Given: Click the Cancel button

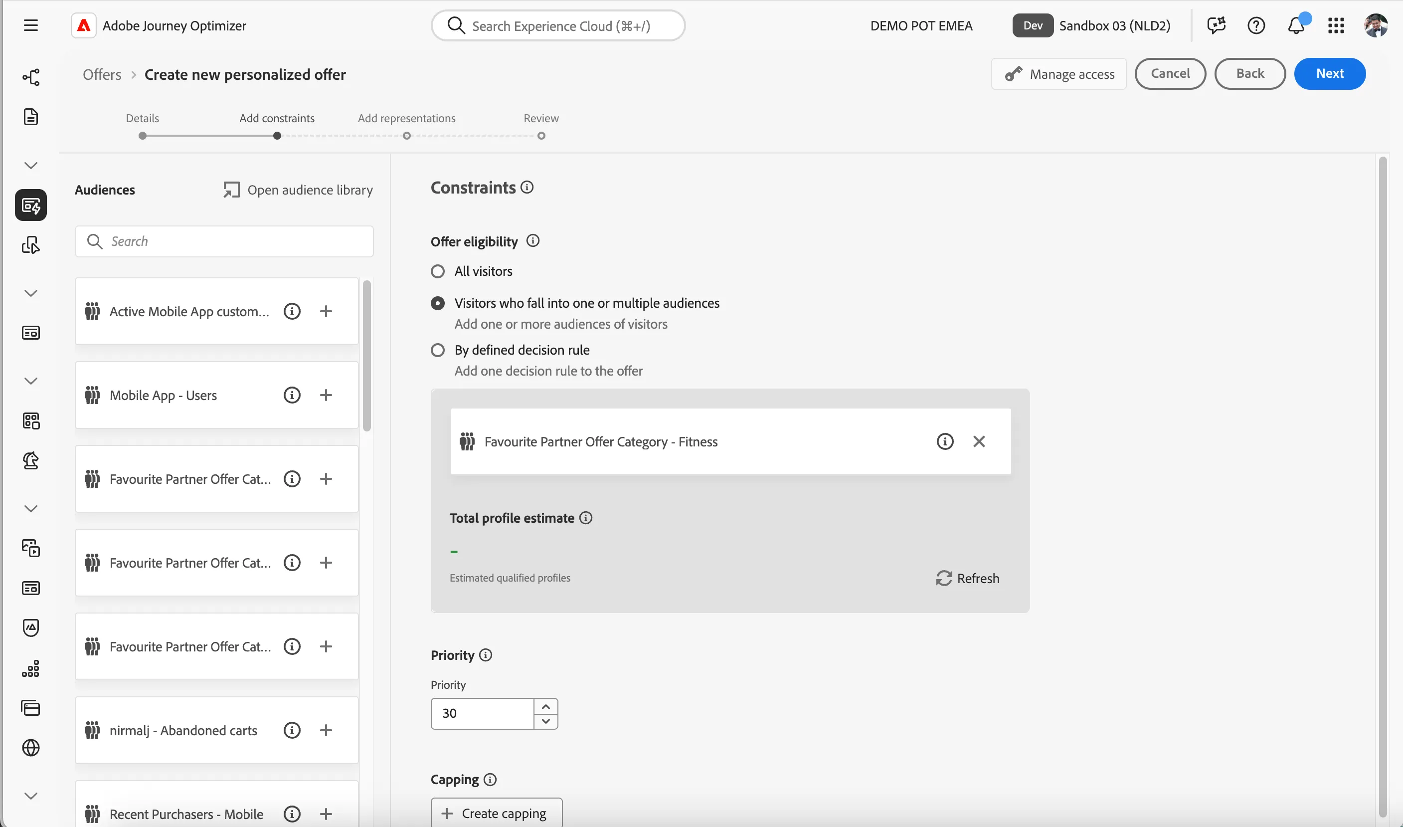Looking at the screenshot, I should tap(1170, 73).
